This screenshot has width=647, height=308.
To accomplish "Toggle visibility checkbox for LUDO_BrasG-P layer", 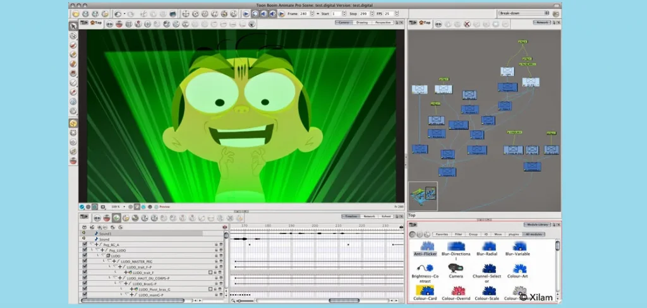I will click(x=85, y=283).
